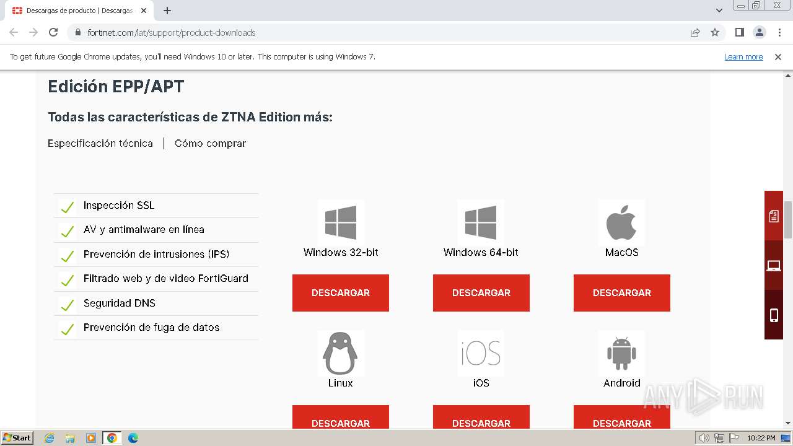The width and height of the screenshot is (793, 446).
Task: Open Internet Explorer from the taskbar
Action: pos(49,438)
